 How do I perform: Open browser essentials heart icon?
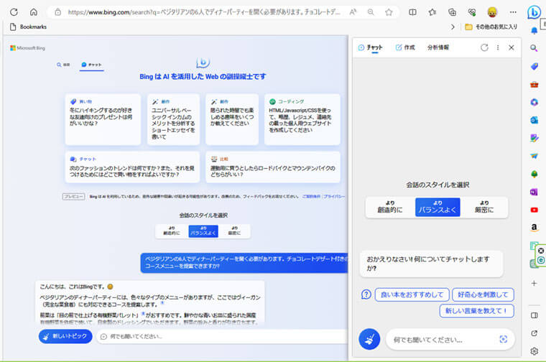(472, 12)
